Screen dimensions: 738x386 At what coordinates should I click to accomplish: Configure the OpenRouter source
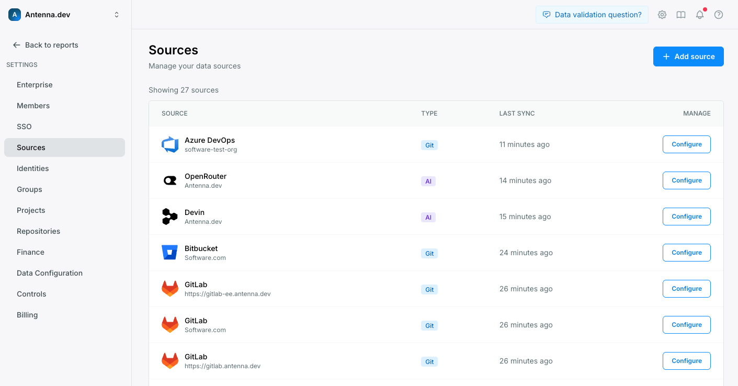tap(687, 180)
